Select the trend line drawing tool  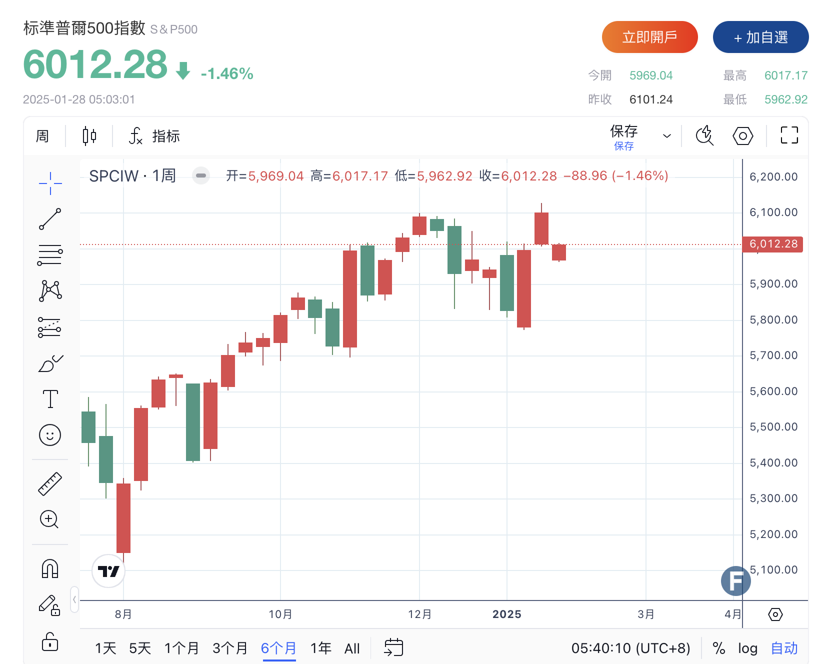[50, 219]
